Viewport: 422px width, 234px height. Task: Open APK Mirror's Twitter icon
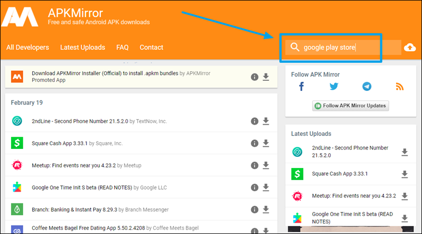[334, 87]
